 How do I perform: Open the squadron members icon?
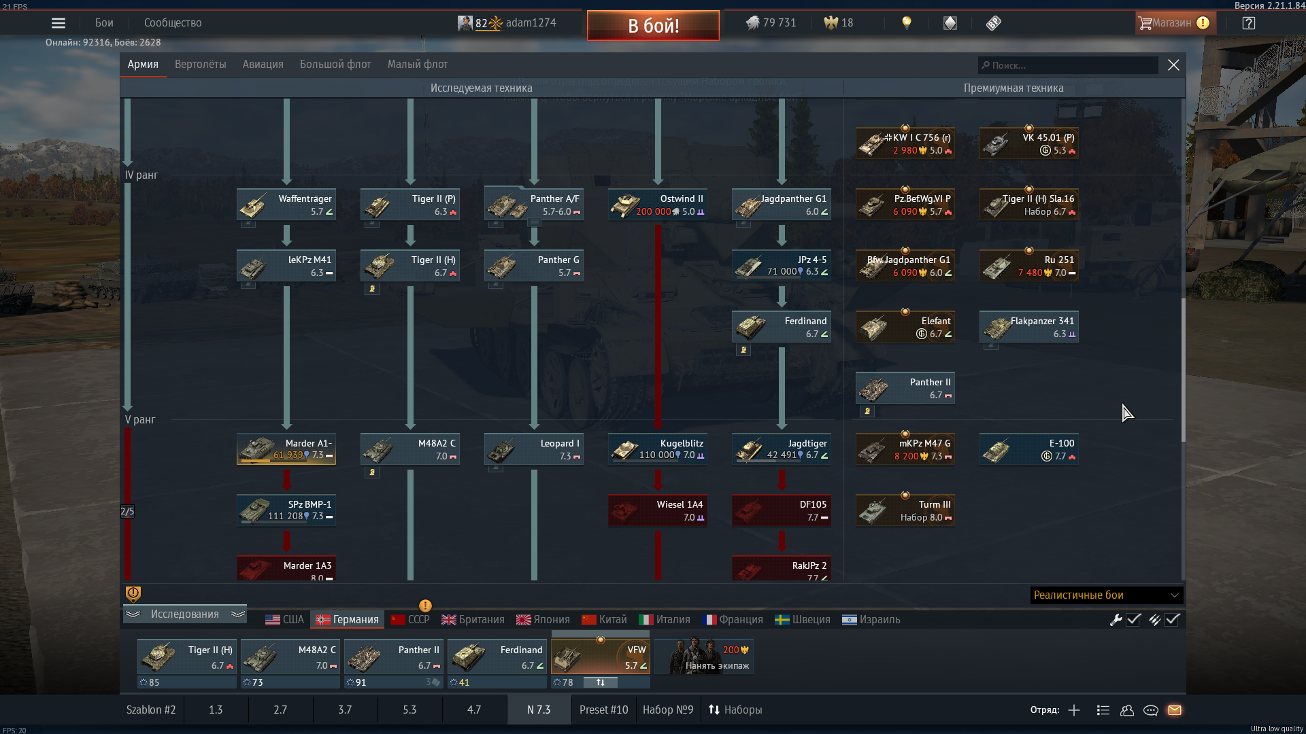[1127, 710]
